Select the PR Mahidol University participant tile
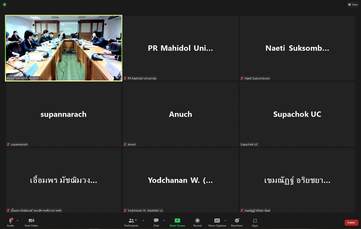The width and height of the screenshot is (361, 229). (x=180, y=48)
